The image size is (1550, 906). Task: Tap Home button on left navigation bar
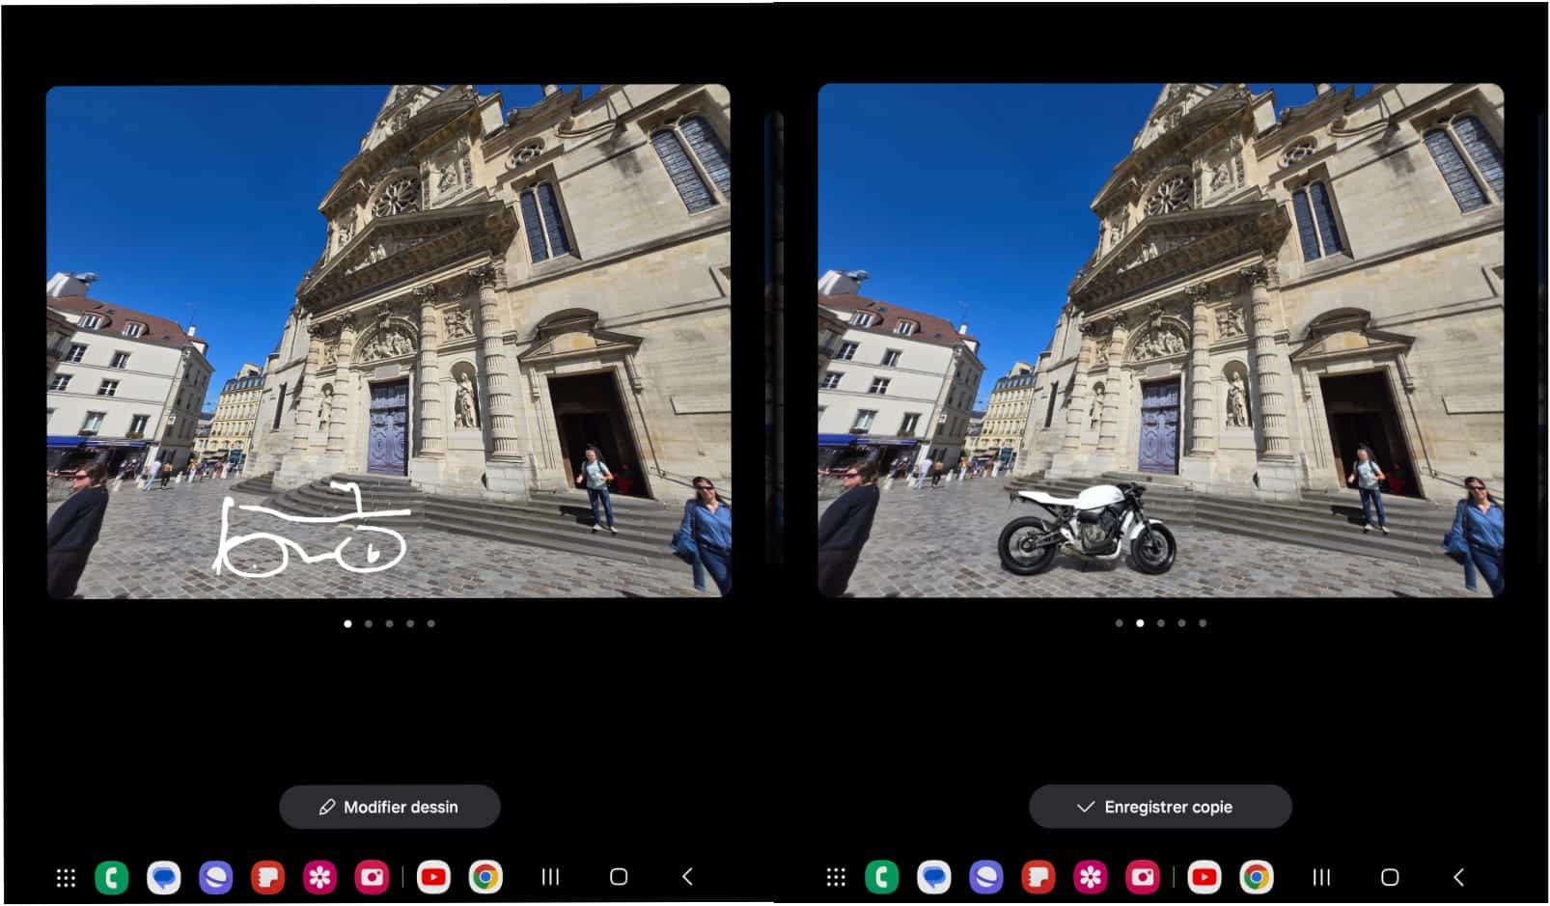[619, 877]
